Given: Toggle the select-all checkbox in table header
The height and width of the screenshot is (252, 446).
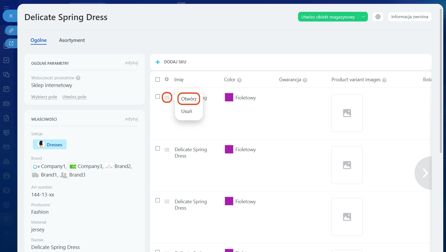Looking at the screenshot, I should point(158,80).
